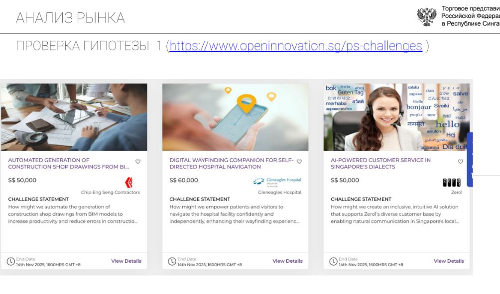Click the phone map navigation thumbnail
500x294 pixels.
pyautogui.click(x=236, y=117)
